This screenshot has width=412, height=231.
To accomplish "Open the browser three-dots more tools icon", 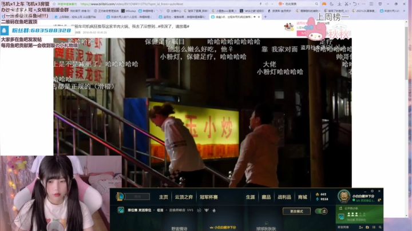I will 363,4.
